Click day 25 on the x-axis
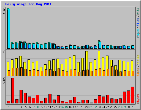Screen dimensions: 141x110 [107, 107]
